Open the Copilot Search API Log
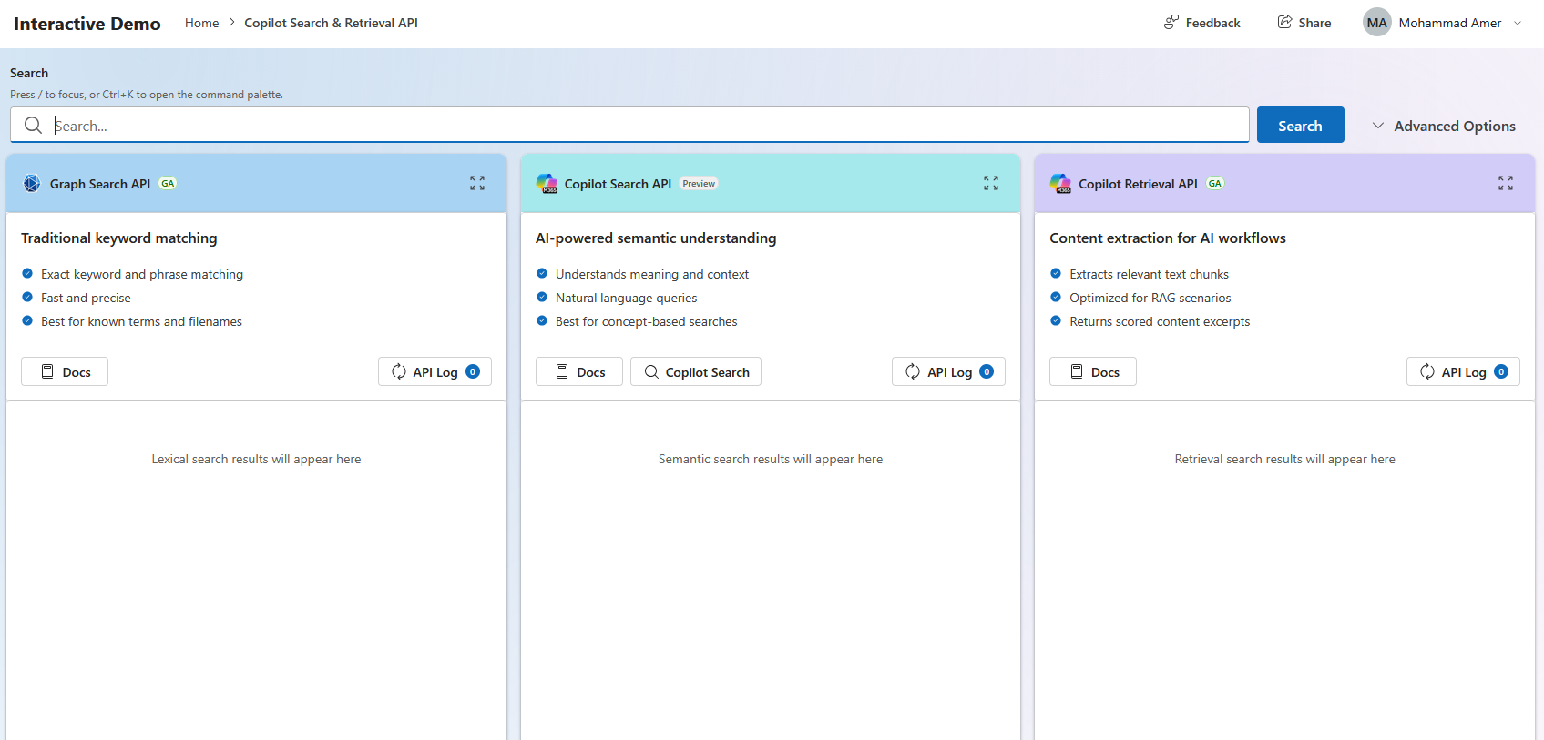This screenshot has height=740, width=1544. coord(948,371)
